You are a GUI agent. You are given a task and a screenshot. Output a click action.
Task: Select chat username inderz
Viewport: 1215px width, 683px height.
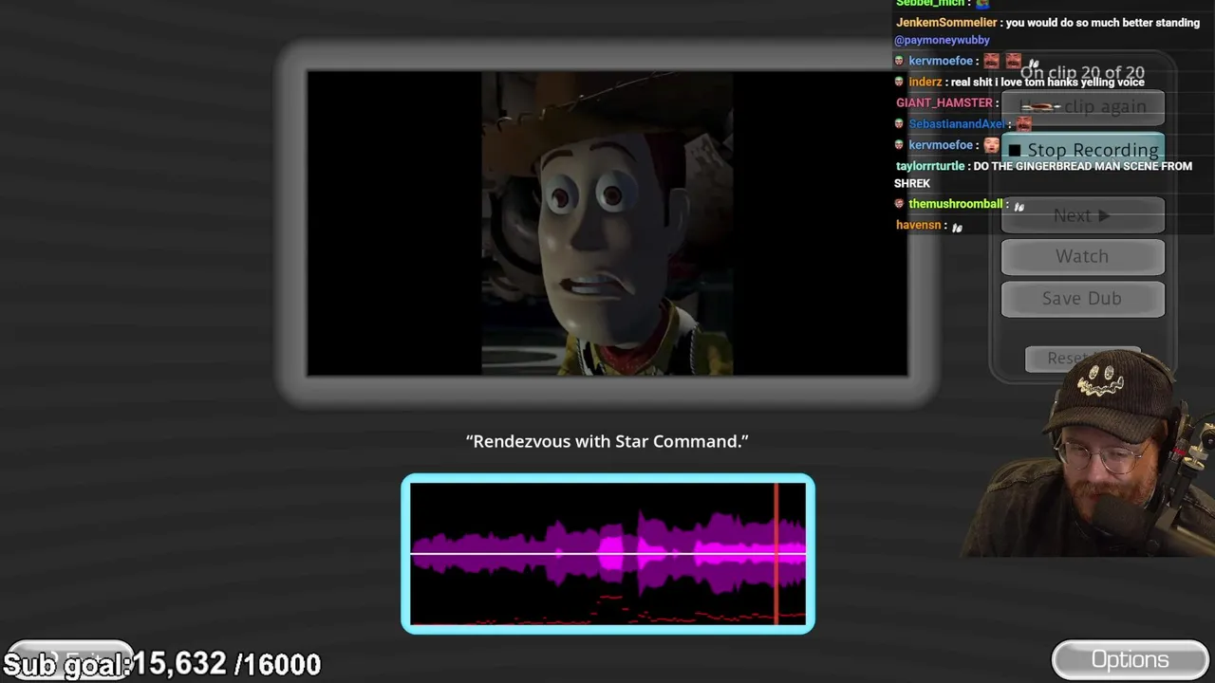point(925,82)
